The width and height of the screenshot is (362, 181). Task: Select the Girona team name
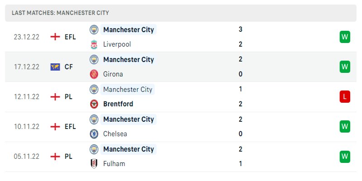[x=113, y=74]
